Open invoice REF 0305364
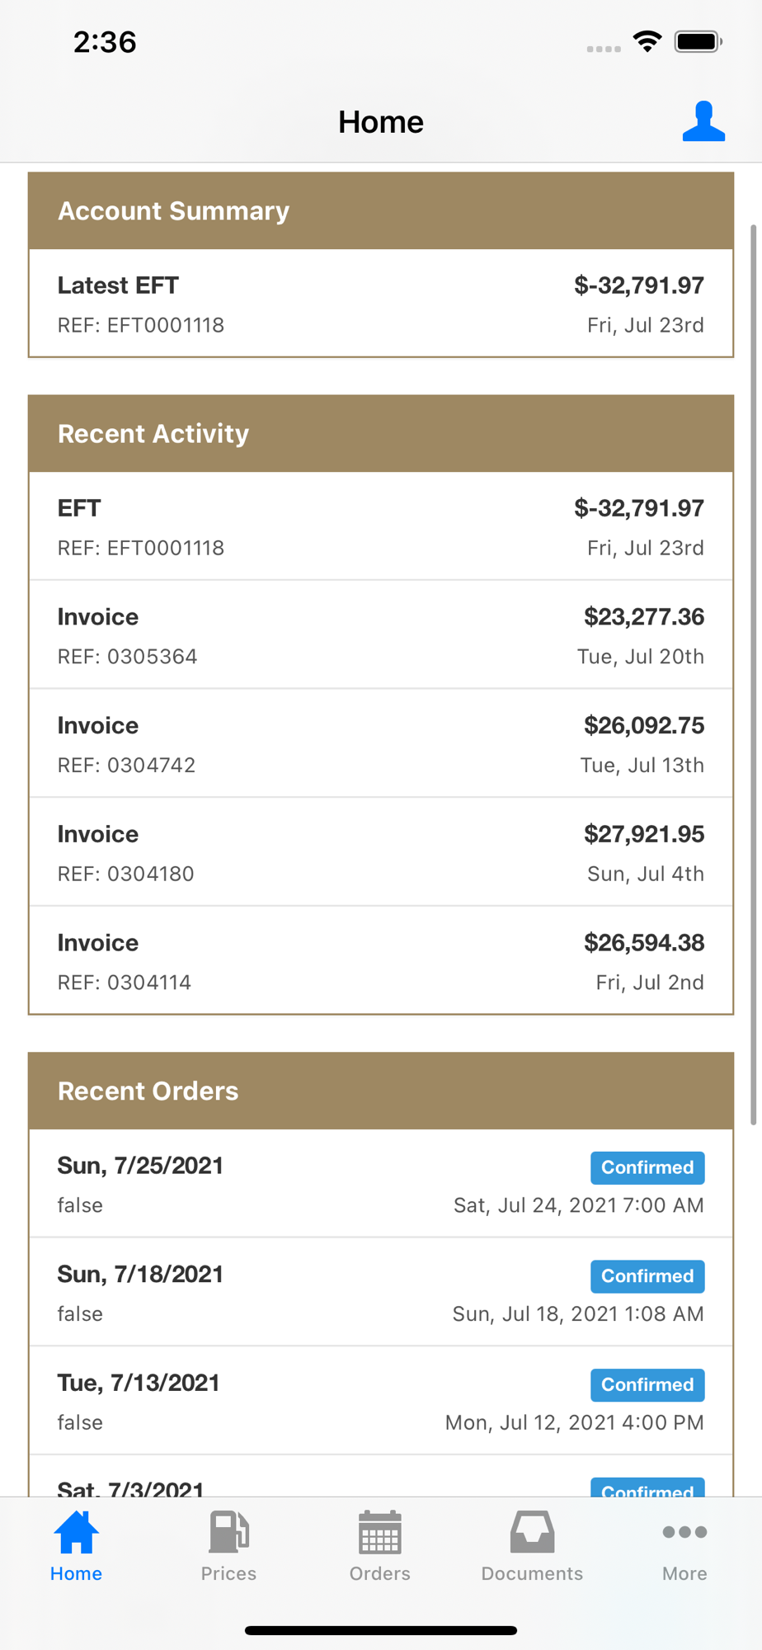Image resolution: width=762 pixels, height=1650 pixels. (x=380, y=635)
